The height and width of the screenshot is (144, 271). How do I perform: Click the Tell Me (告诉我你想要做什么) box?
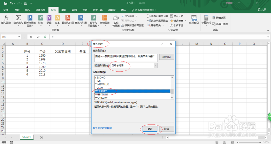coord(144,10)
